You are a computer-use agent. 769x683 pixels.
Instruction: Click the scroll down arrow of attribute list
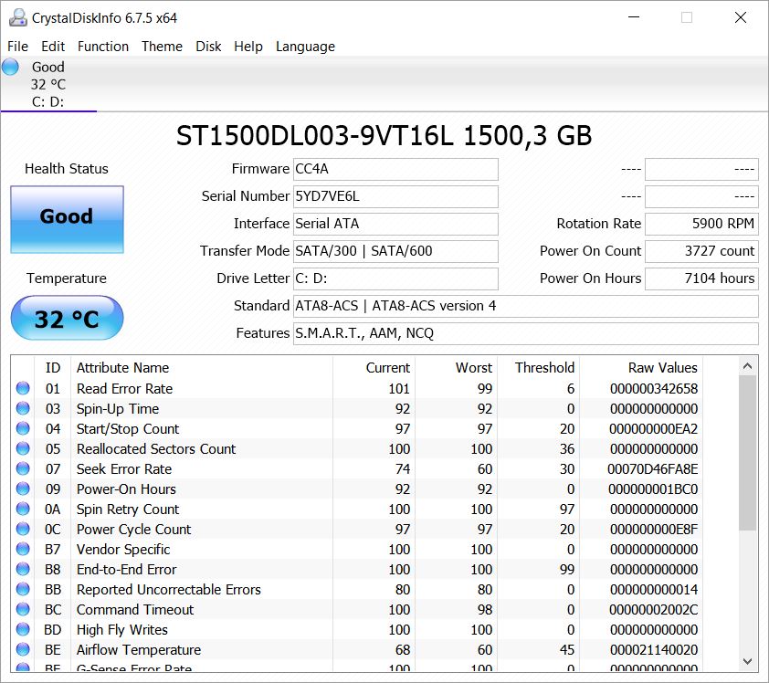[x=747, y=661]
